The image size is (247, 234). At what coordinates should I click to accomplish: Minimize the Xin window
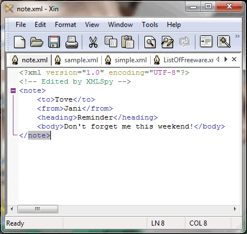coord(193,7)
